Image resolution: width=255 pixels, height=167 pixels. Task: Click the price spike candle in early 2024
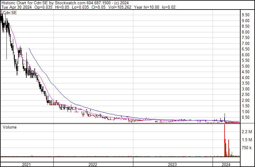click(225, 117)
